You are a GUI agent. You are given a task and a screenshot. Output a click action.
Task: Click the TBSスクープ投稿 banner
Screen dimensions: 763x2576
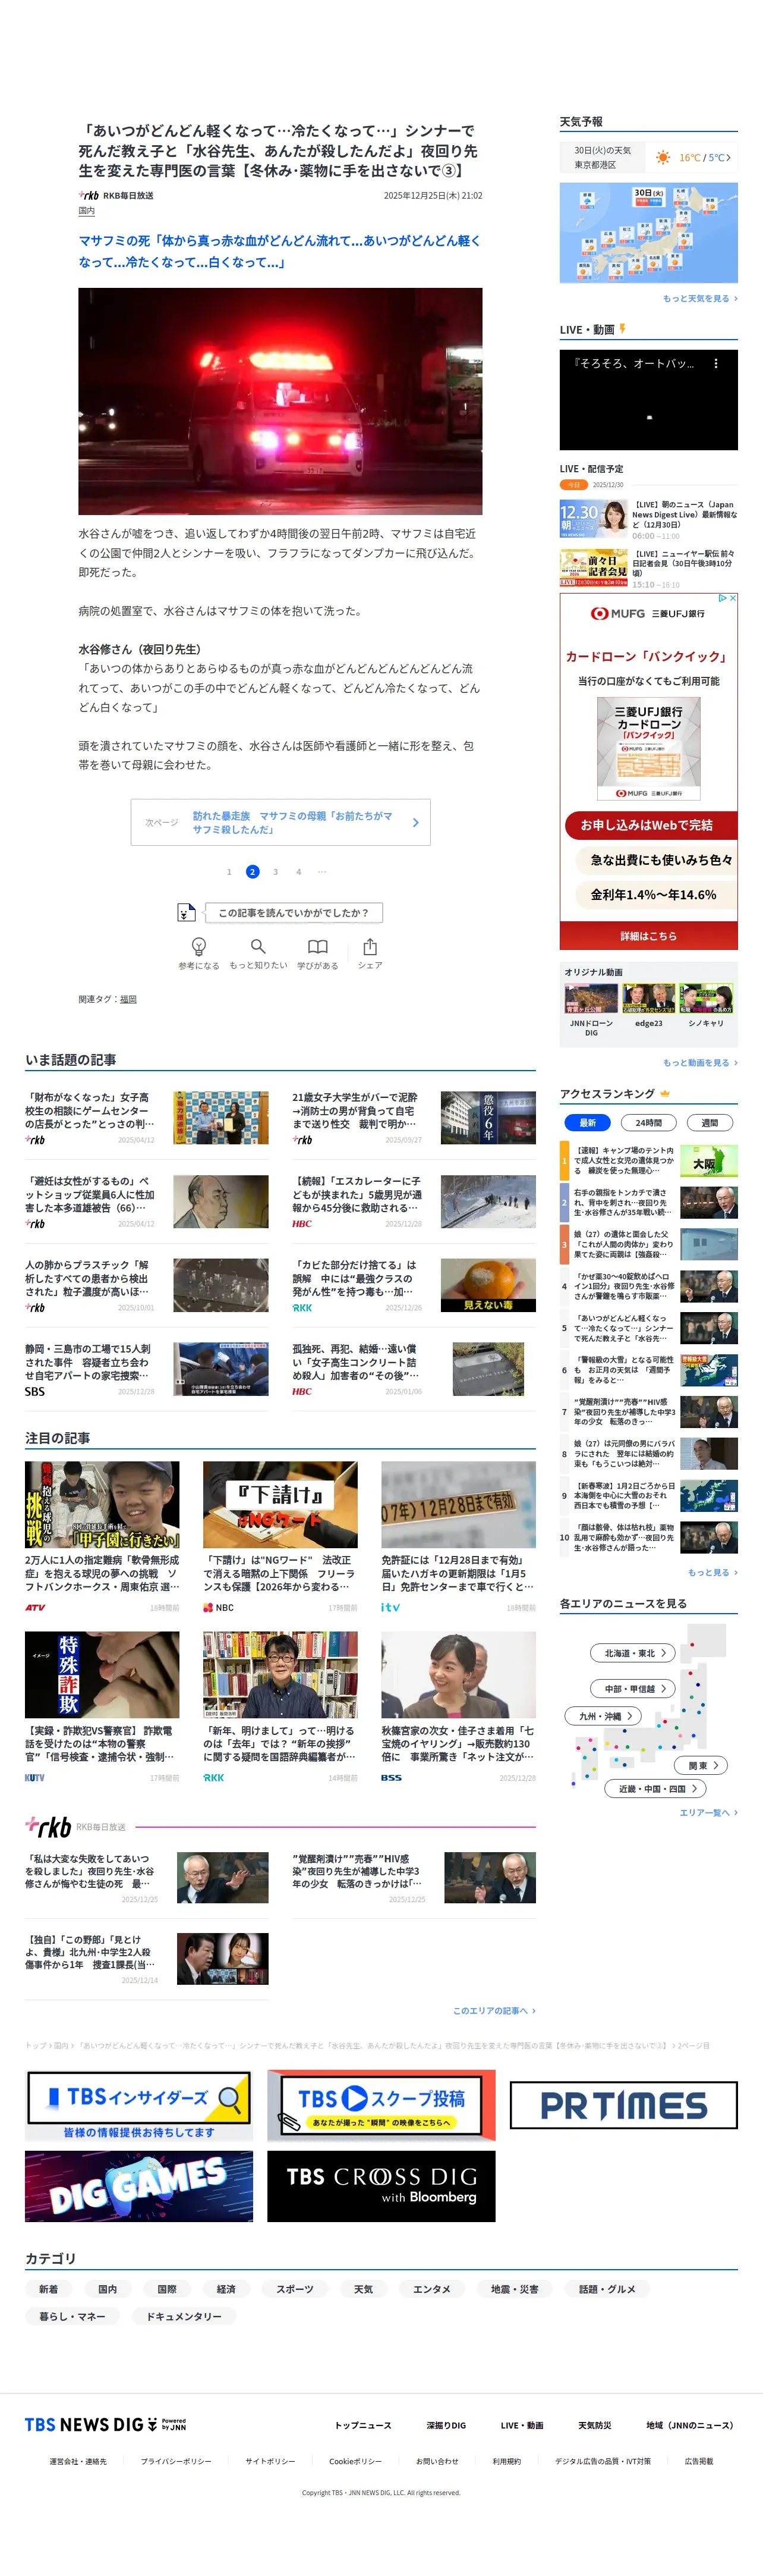coord(381,2105)
